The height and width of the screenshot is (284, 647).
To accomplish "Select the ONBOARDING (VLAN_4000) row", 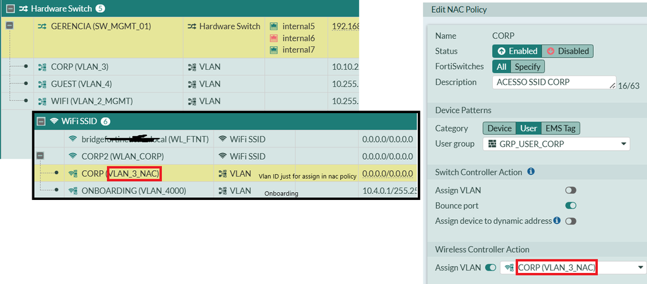I will point(225,191).
